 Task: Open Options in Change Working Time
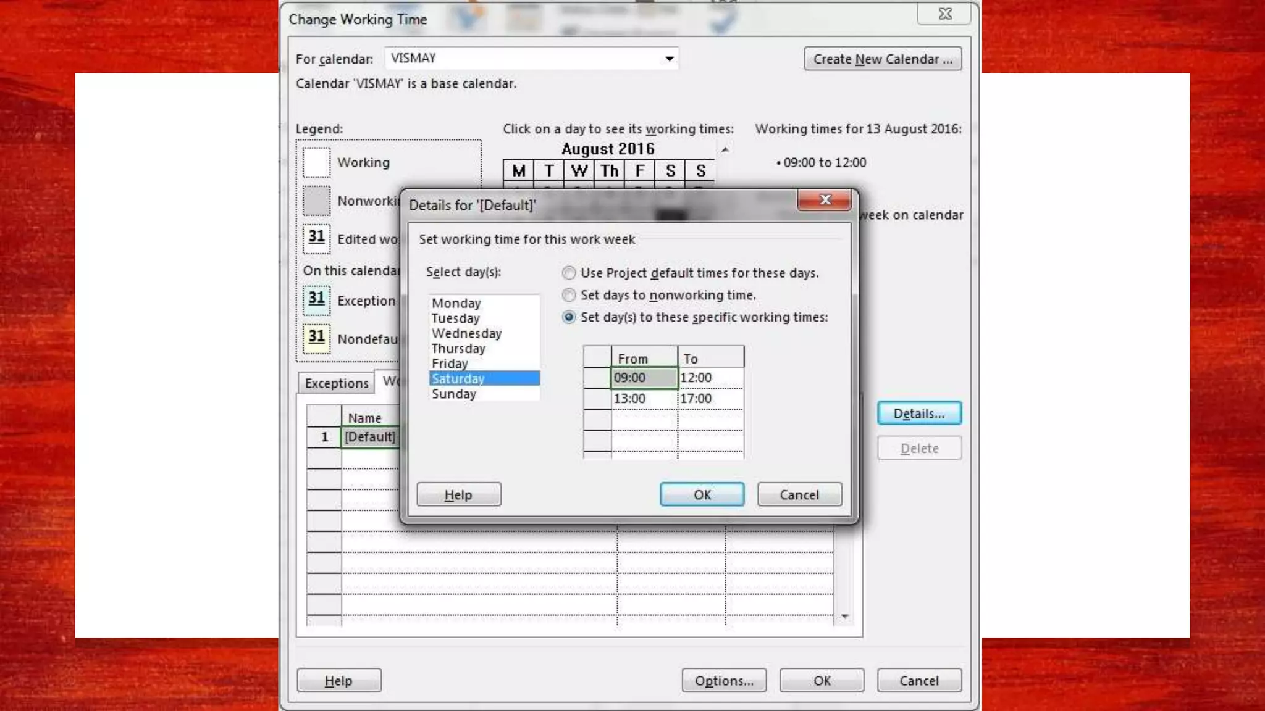tap(723, 681)
